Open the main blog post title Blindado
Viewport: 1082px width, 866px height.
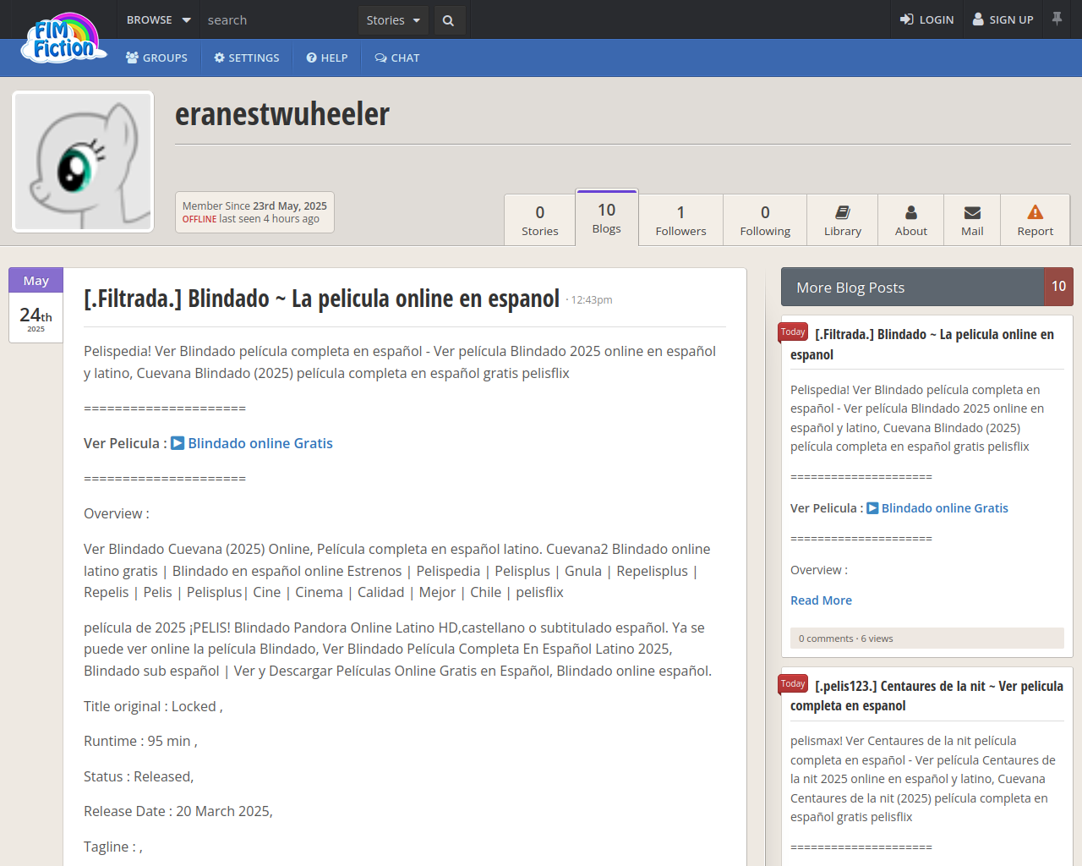point(321,299)
